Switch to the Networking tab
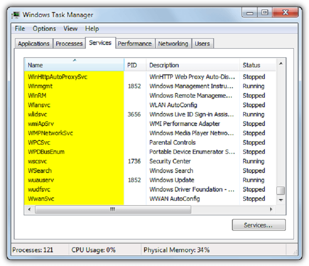This screenshot has height=266, width=309. point(173,44)
